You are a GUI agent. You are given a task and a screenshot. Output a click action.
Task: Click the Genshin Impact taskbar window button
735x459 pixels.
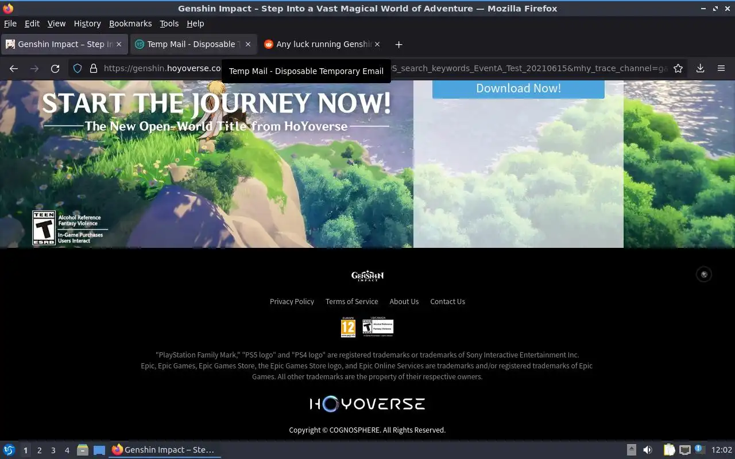(x=165, y=450)
